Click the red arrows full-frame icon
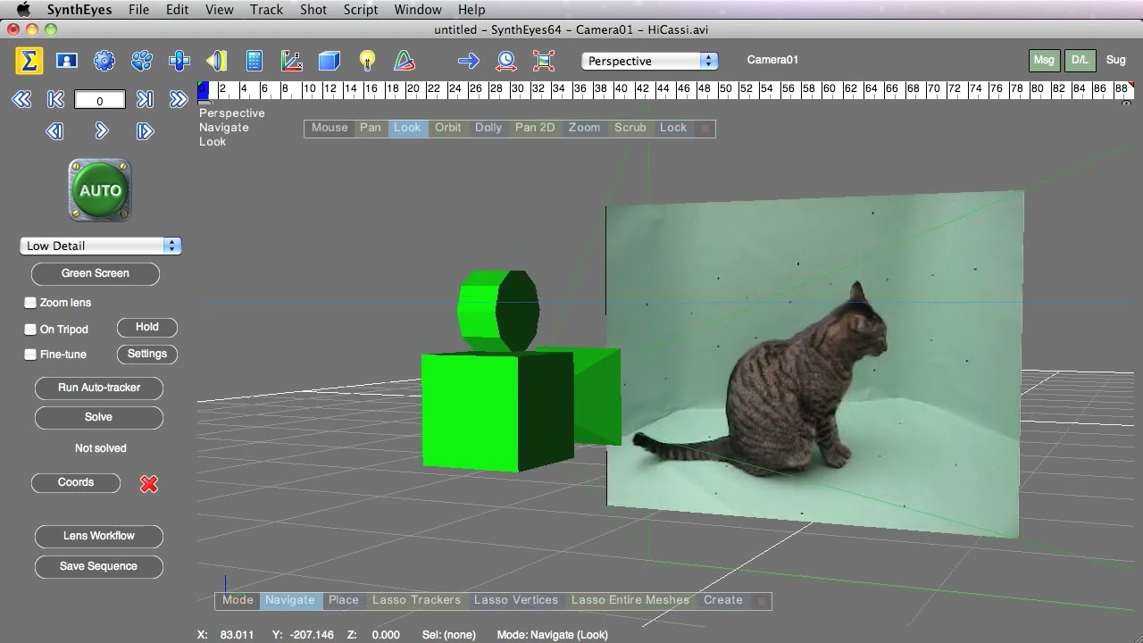The height and width of the screenshot is (643, 1143). (543, 61)
